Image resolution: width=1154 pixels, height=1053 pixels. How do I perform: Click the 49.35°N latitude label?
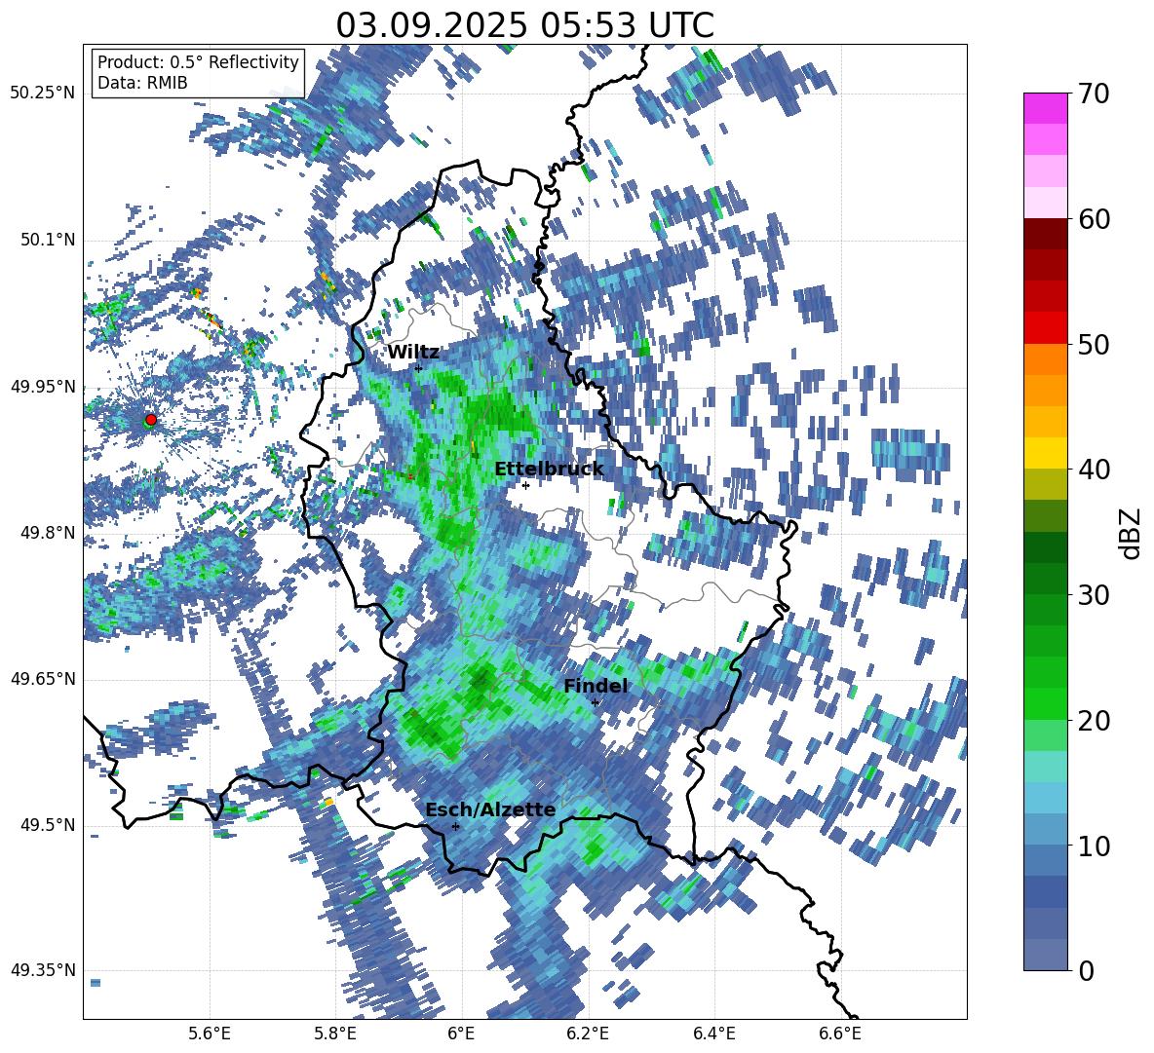click(43, 970)
